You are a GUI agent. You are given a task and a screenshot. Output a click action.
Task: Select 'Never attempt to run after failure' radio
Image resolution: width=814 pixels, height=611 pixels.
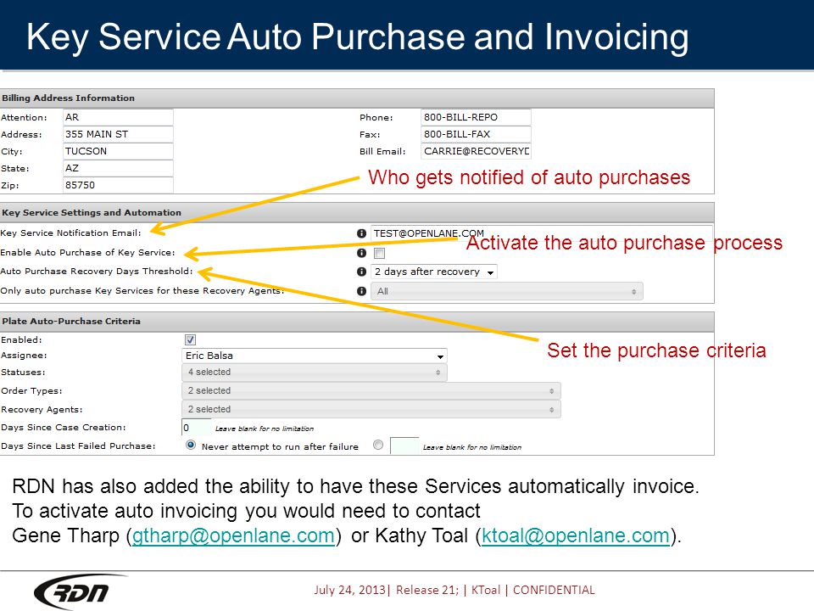191,446
